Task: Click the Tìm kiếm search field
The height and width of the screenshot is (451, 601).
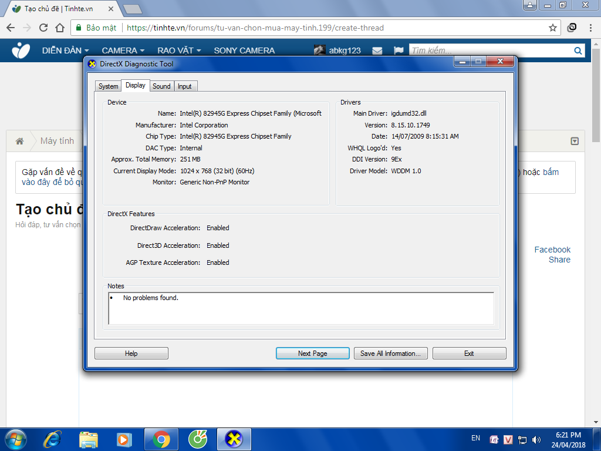Action: click(491, 51)
